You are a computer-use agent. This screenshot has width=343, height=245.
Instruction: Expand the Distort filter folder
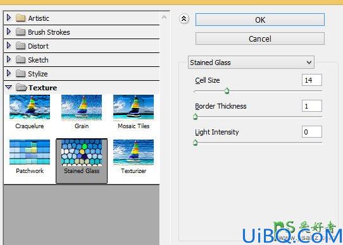9,45
